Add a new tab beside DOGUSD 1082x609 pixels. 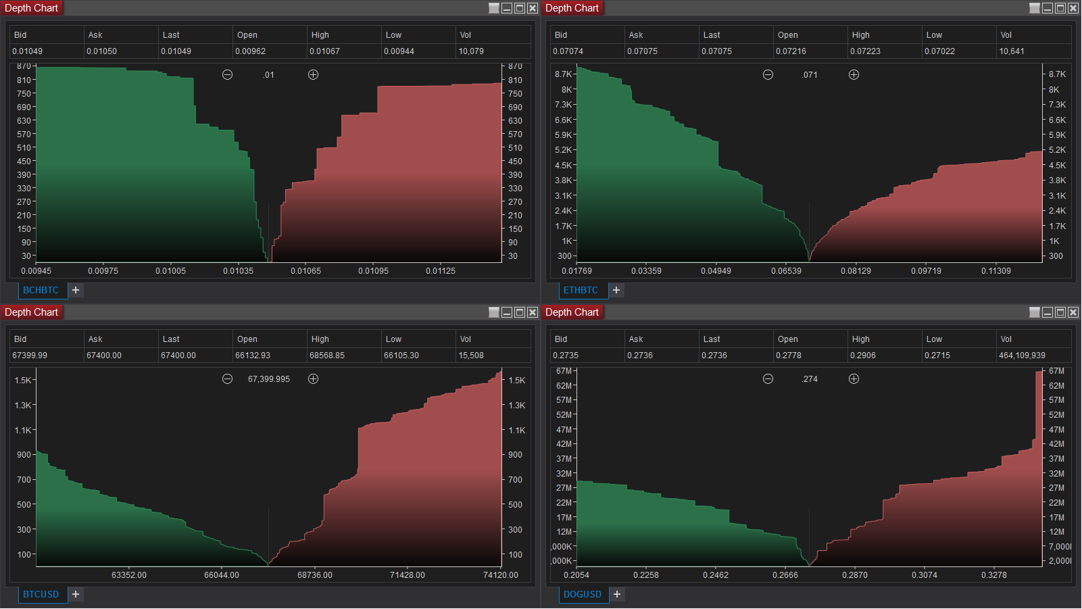coord(617,594)
